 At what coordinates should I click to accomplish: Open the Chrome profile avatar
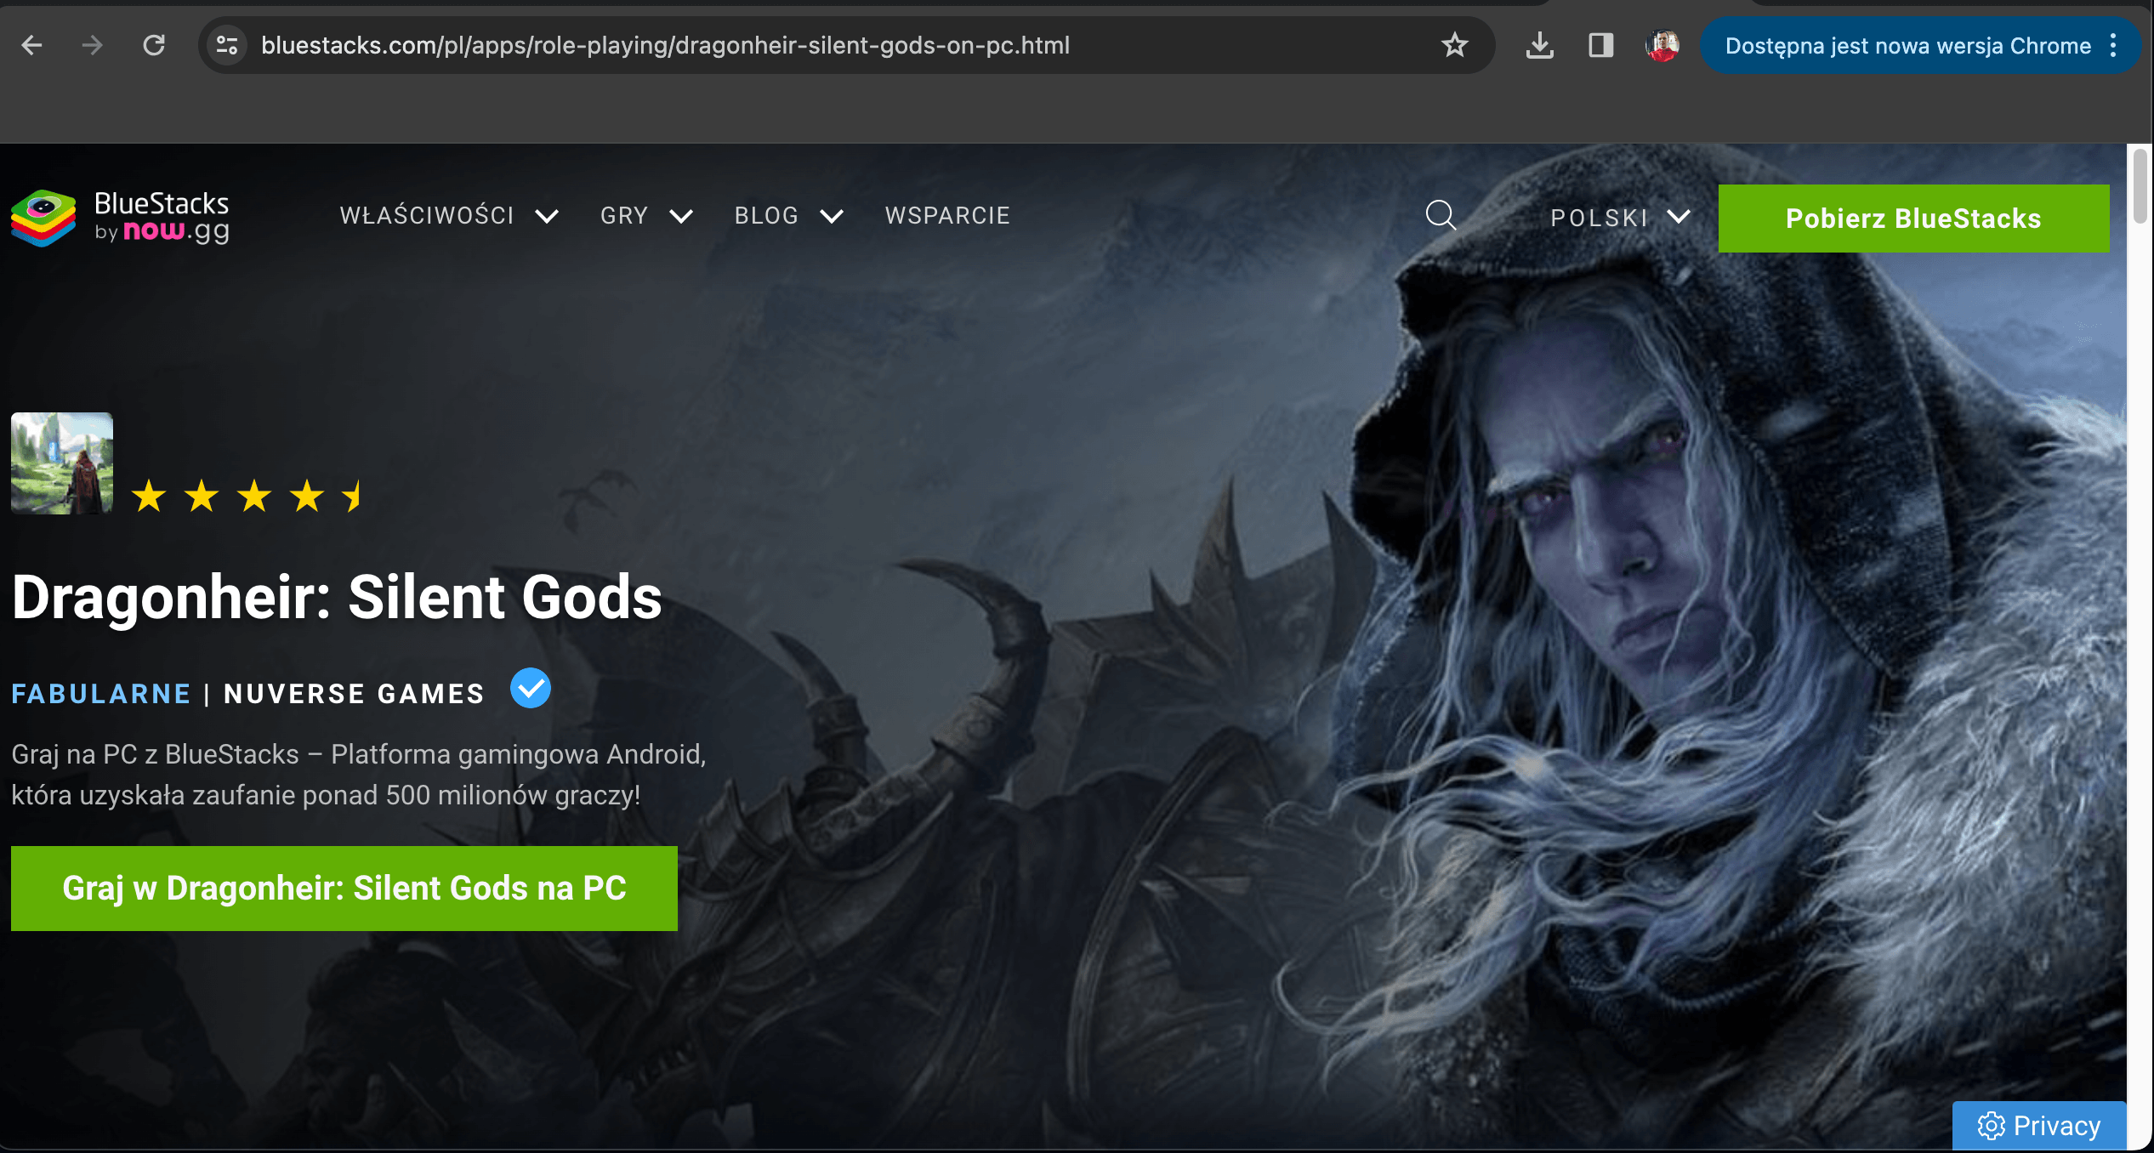tap(1662, 45)
